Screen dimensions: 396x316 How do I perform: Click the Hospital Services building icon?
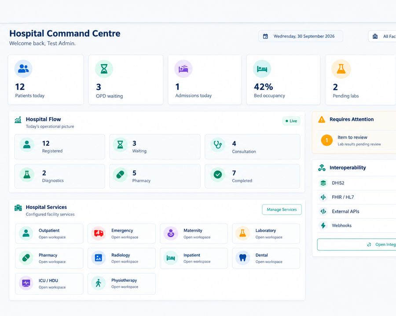18,208
